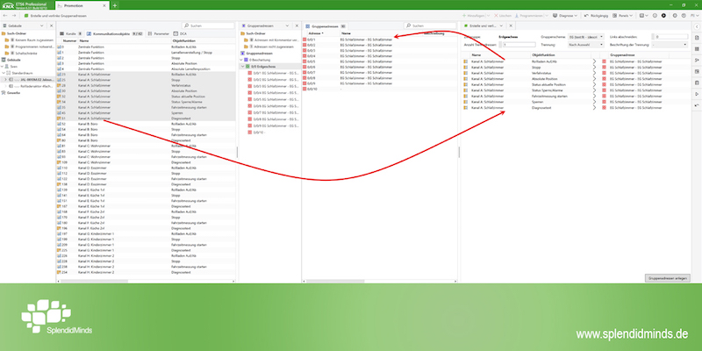Click the Links abschneiden input field
Viewport: 702px width, 351px height.
[670, 37]
